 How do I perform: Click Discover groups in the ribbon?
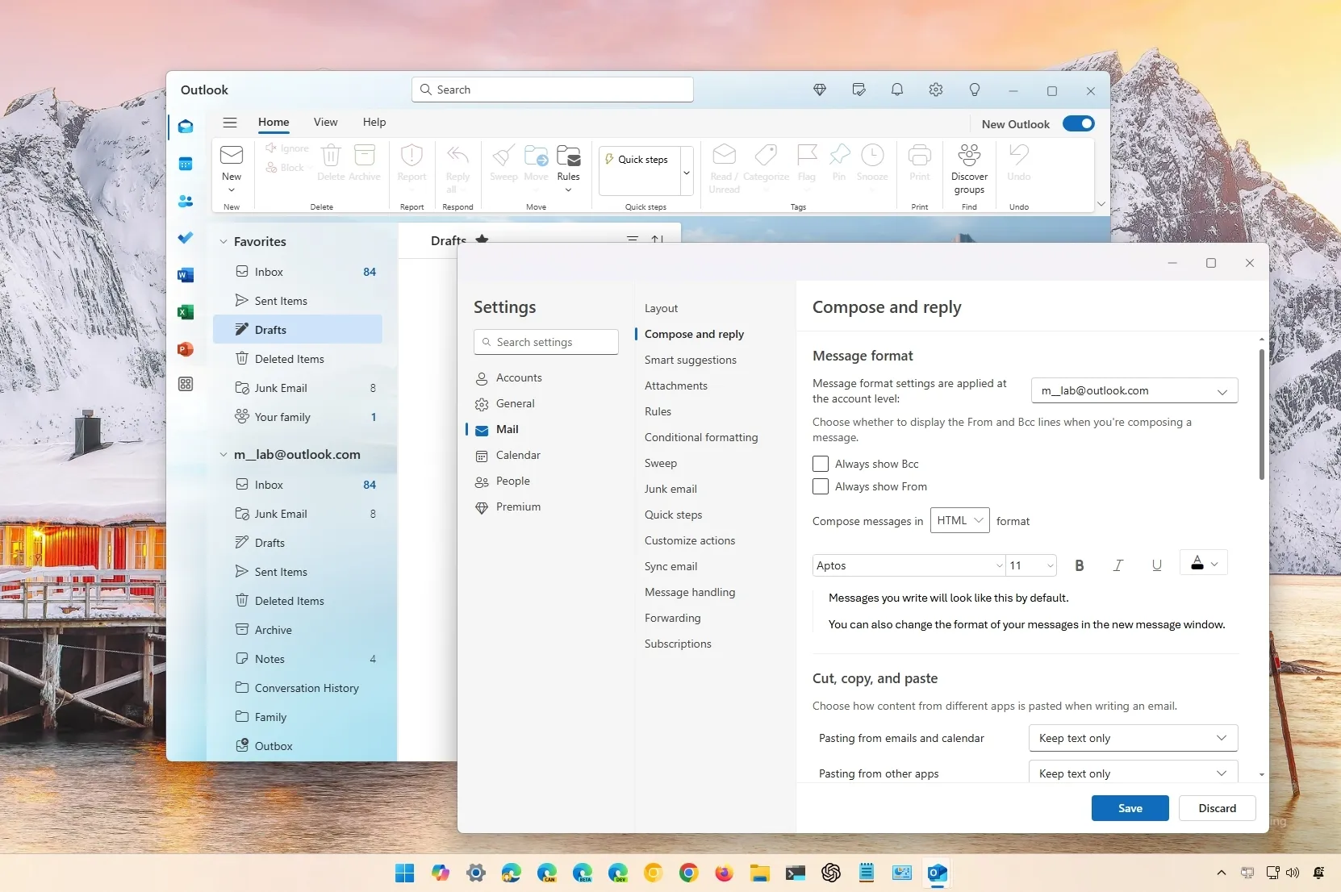pyautogui.click(x=969, y=169)
